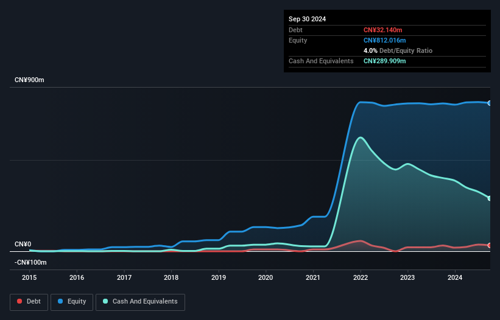This screenshot has width=500, height=320.
Task: Select the Equity endpoint marker at chart edge
Action: [x=490, y=103]
